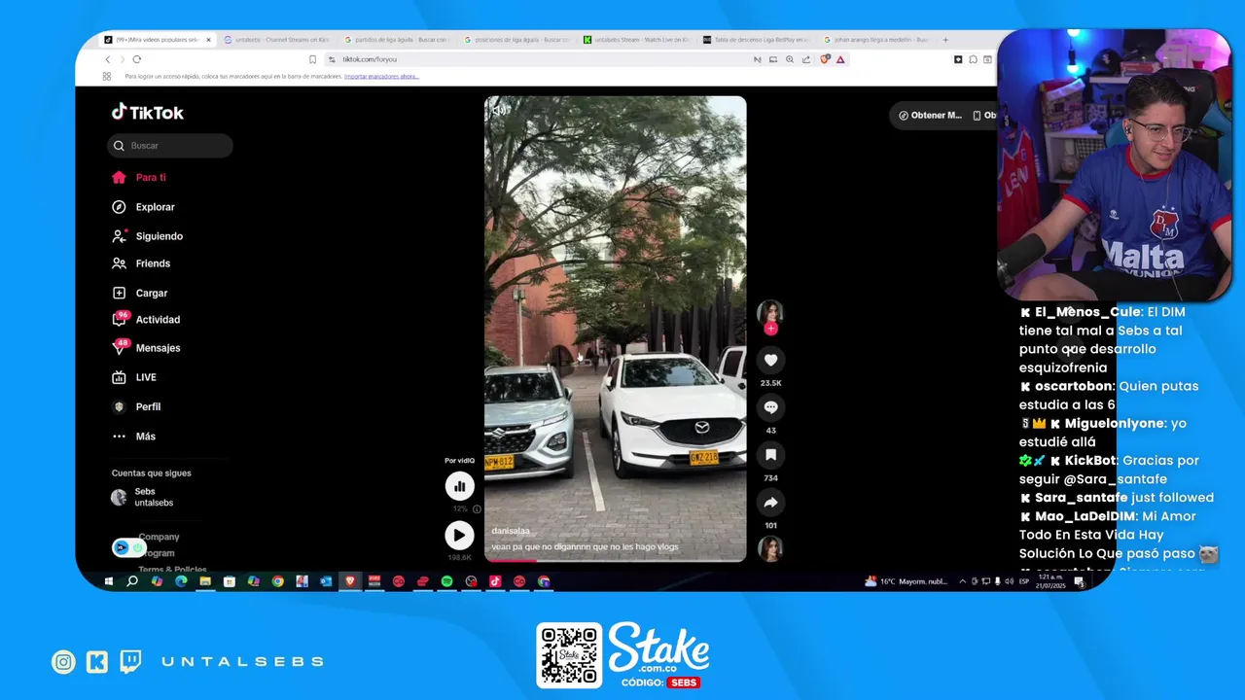Toggle the video mute speaker icon
This screenshot has height=700, width=1245.
pos(498,110)
